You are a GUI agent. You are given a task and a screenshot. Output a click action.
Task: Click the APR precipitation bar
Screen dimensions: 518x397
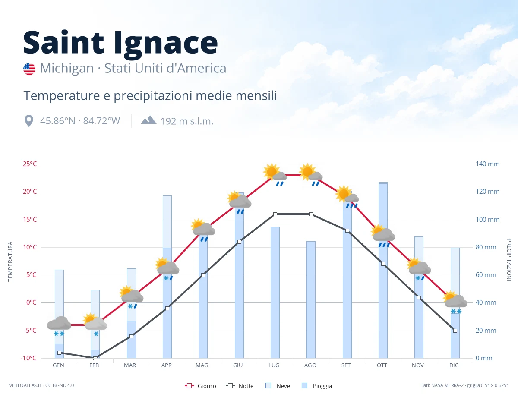(167, 277)
